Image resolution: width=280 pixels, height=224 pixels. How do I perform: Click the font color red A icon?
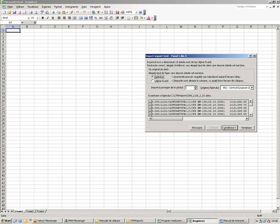point(148,18)
